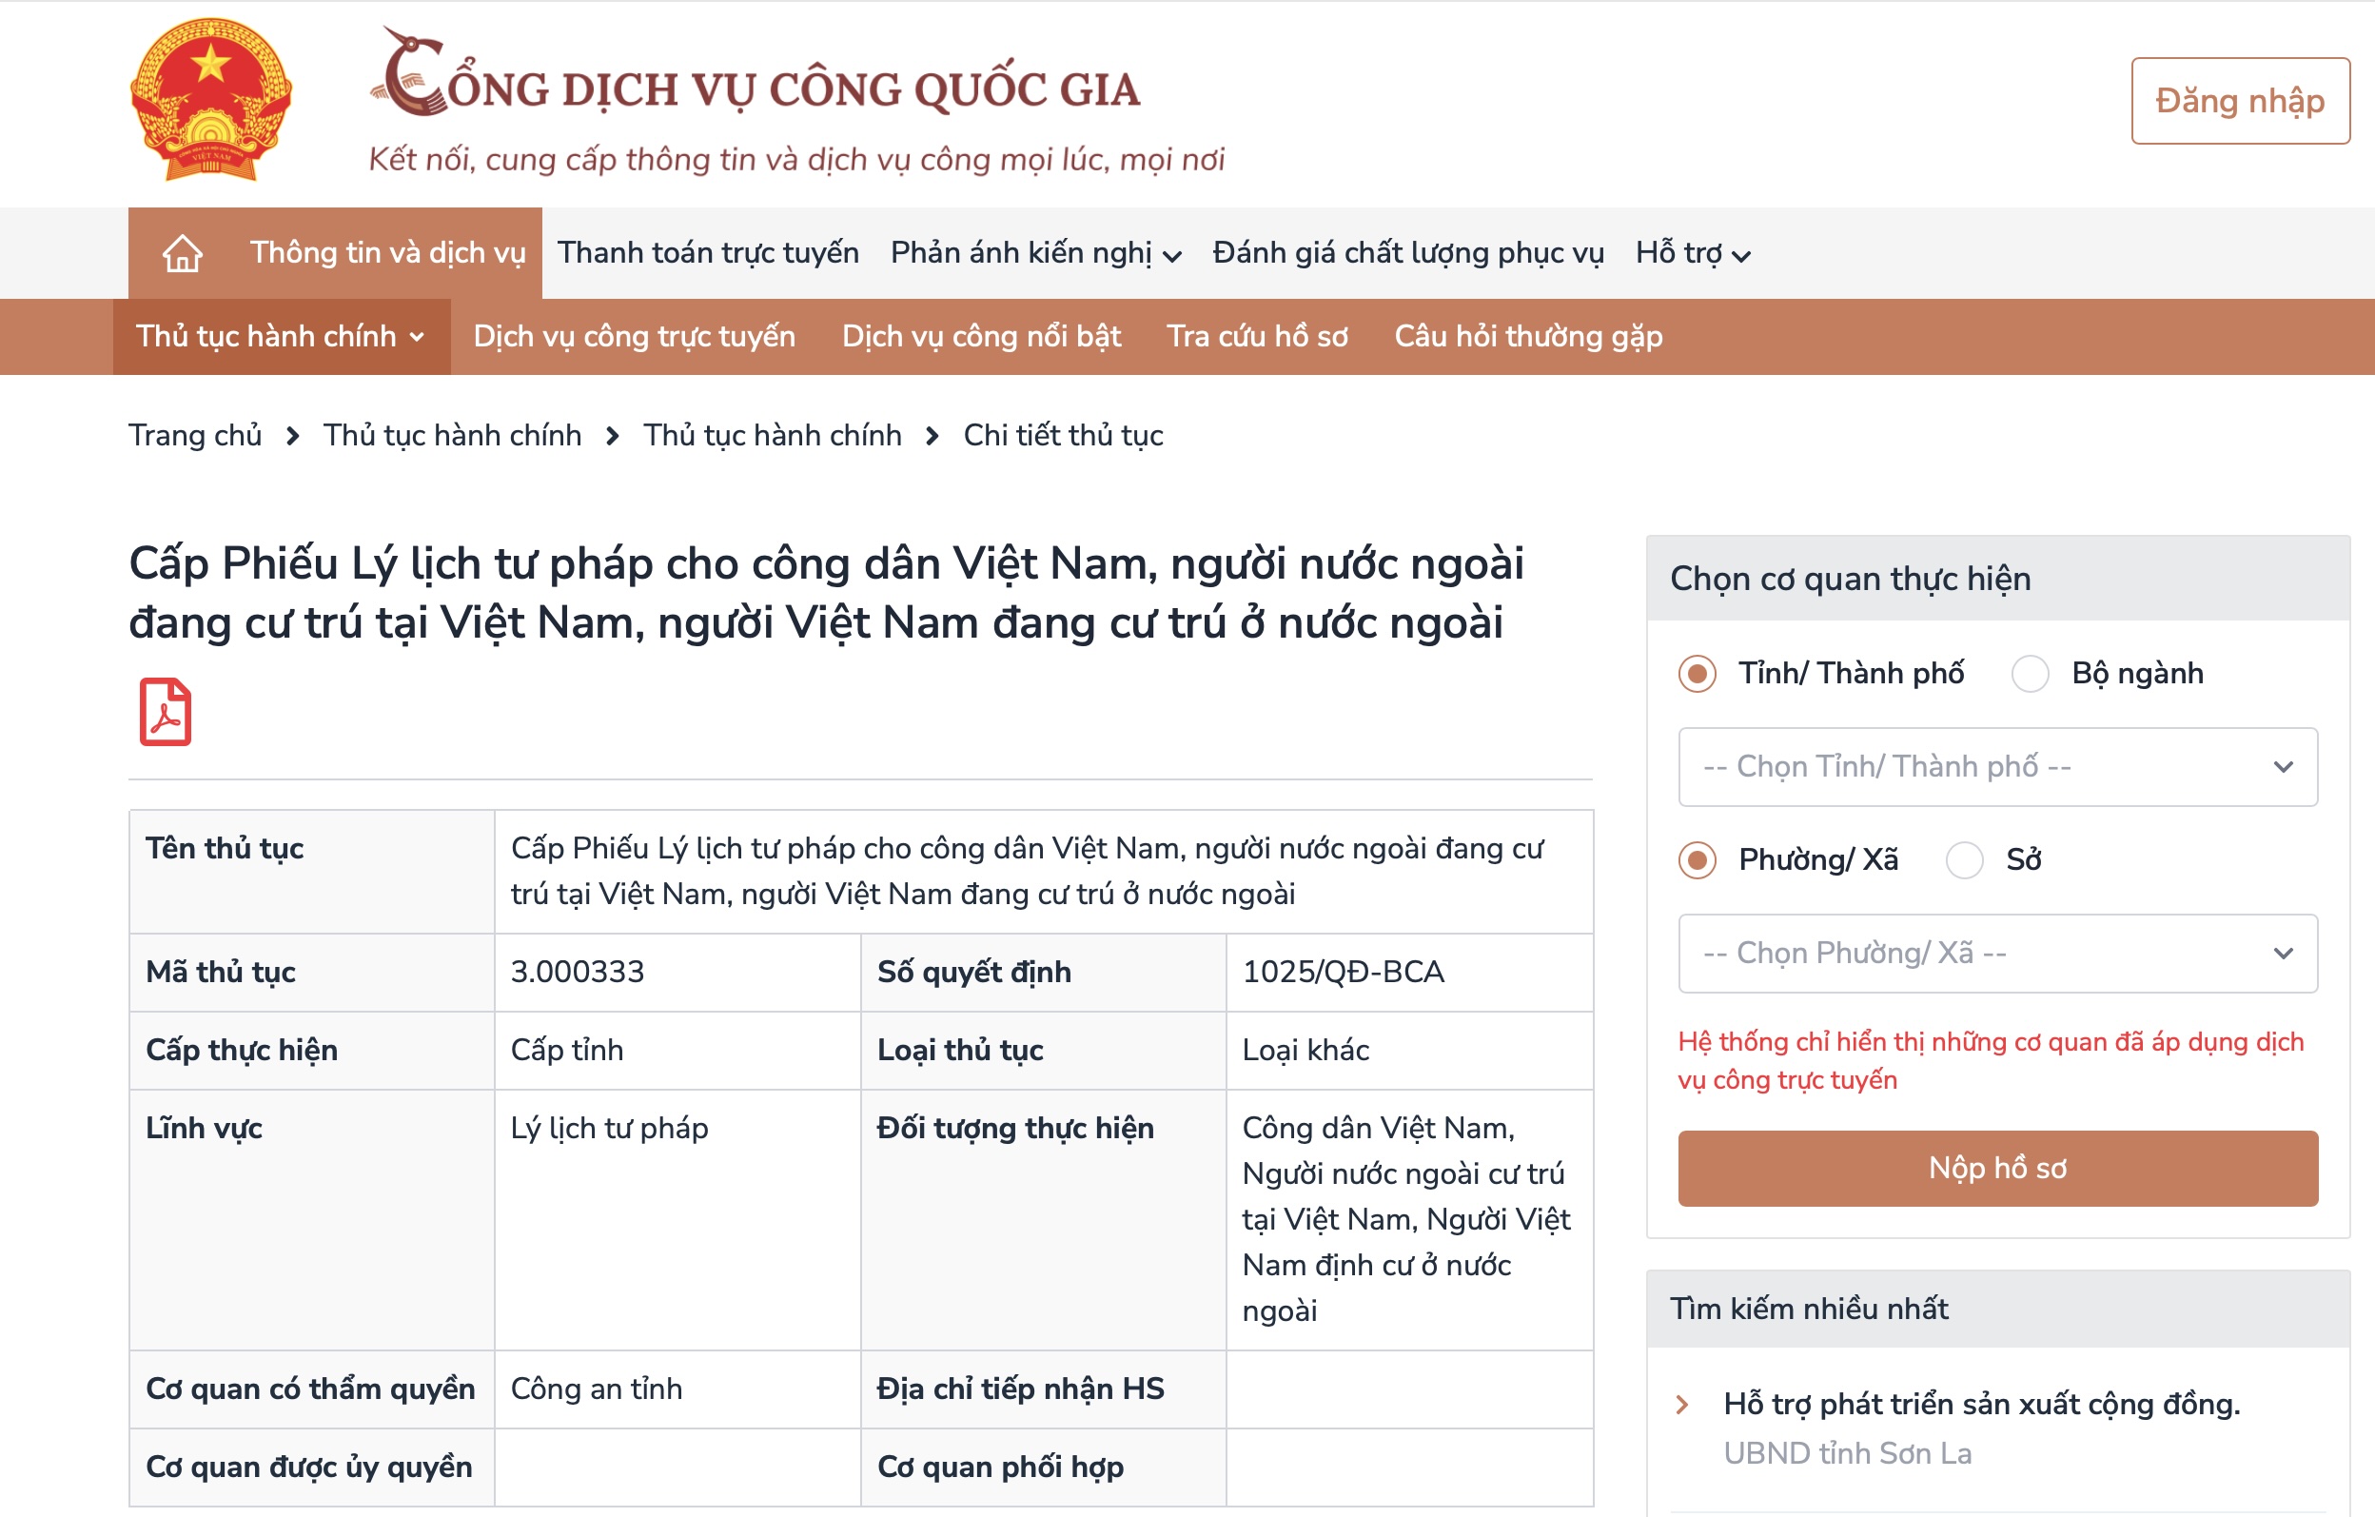Go to Thanh toán trực tuyến
This screenshot has width=2375, height=1517.
pos(708,252)
